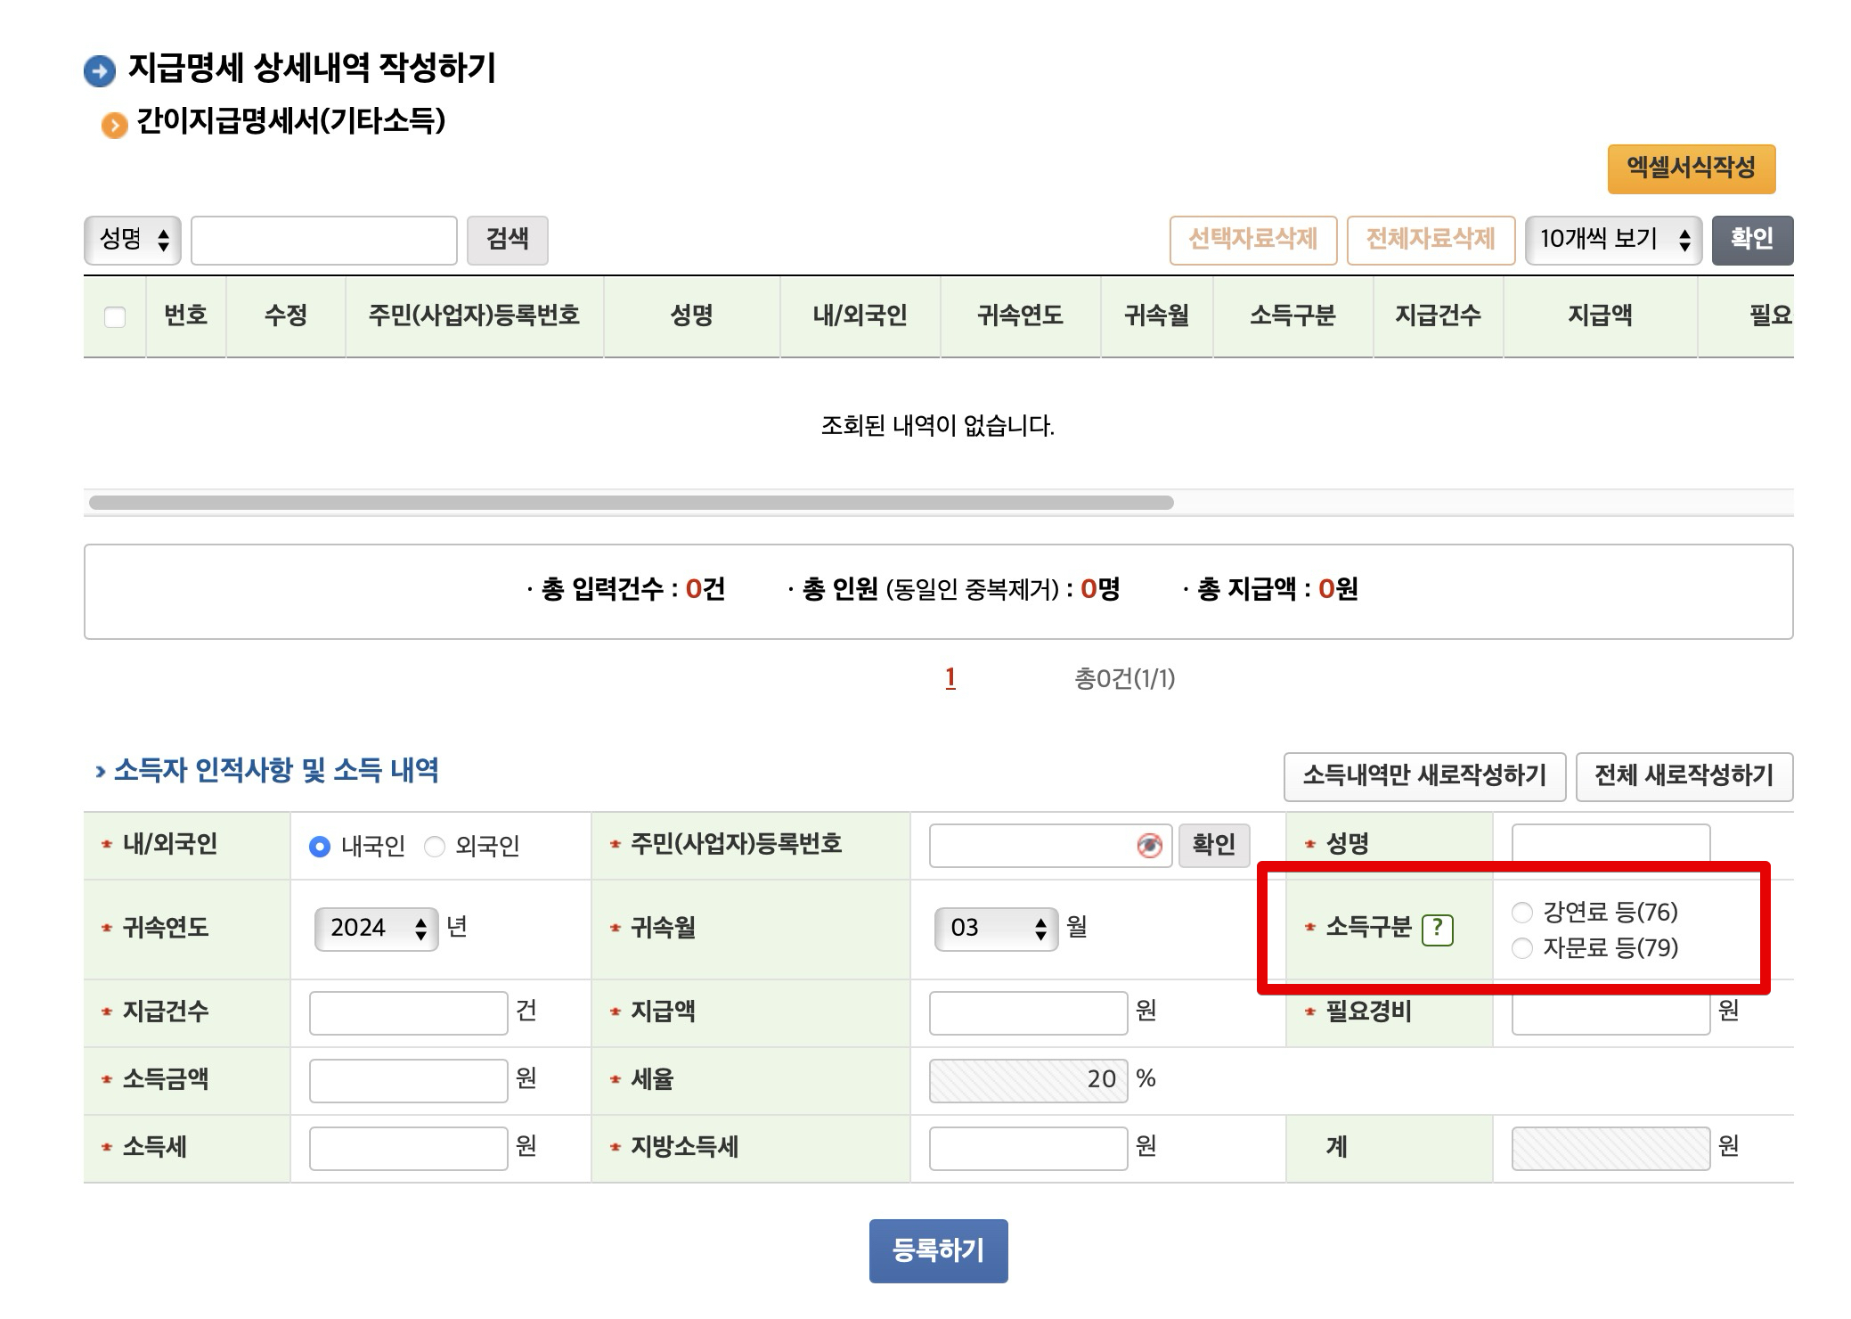This screenshot has width=1851, height=1319.
Task: Click the horizontal table scrollbar
Action: 631,503
